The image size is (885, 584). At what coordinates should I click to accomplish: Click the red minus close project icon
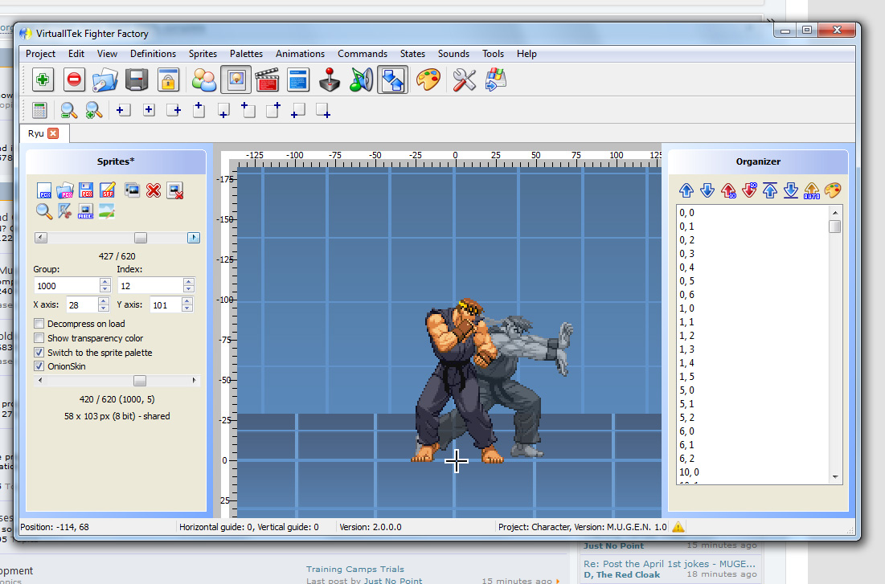point(74,80)
